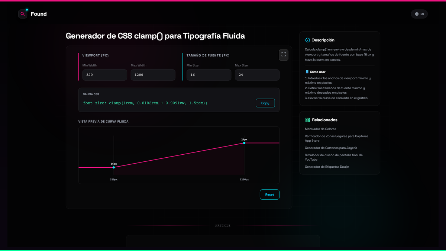Screen dimensions: 446x251
Task: Focus the Max Size input field
Action: coord(257,75)
